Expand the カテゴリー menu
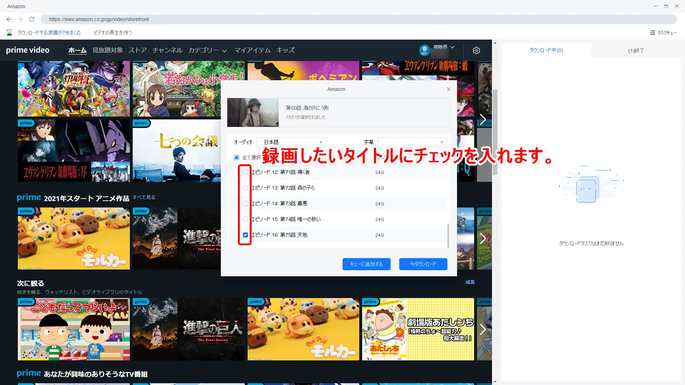Screen dimensions: 685x385 pyautogui.click(x=207, y=50)
